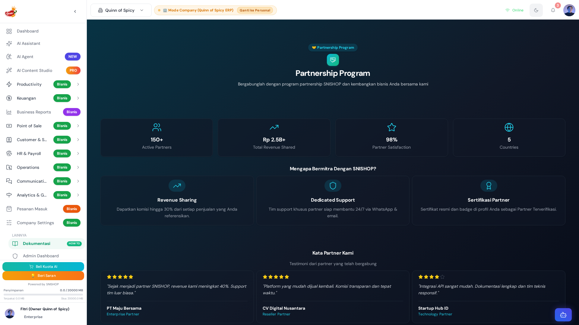Expand the Communication menu chevron

[78, 181]
